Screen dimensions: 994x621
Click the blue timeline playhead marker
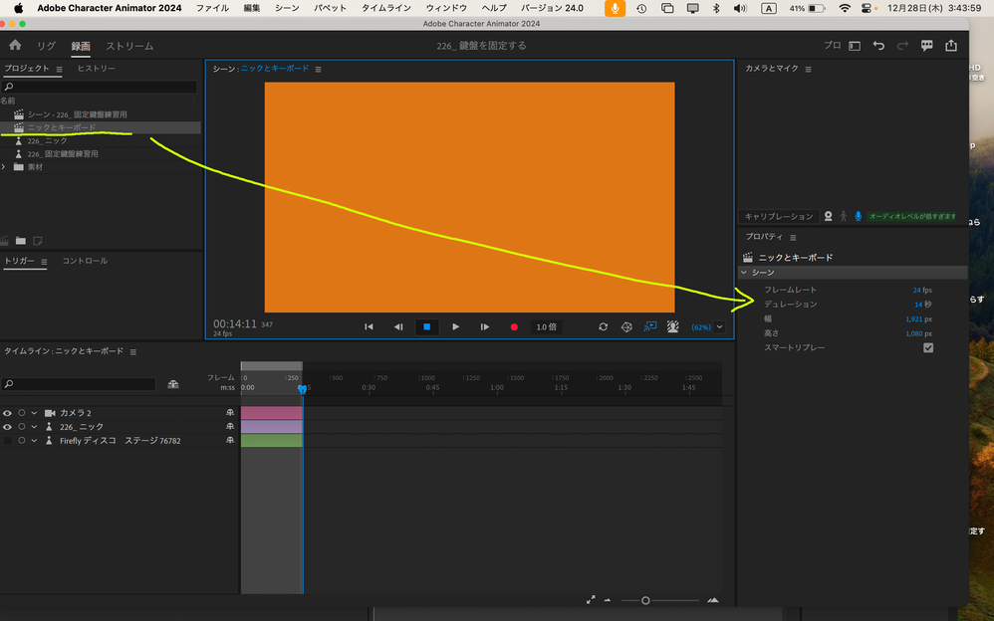pyautogui.click(x=303, y=389)
